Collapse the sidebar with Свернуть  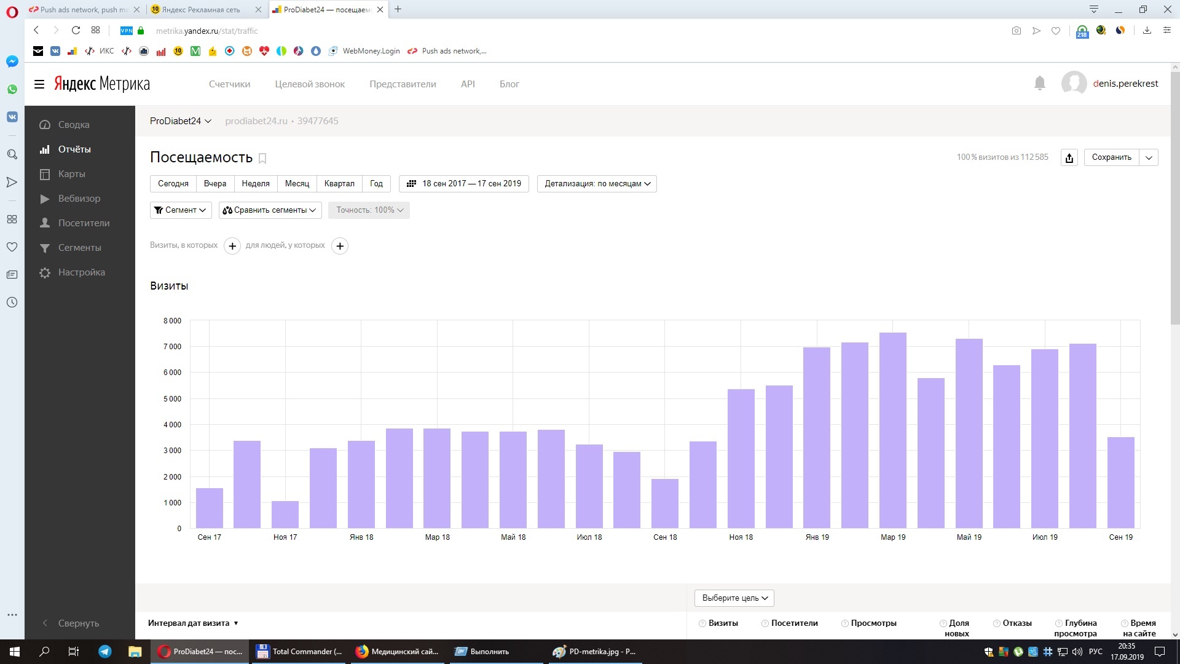[x=78, y=623]
